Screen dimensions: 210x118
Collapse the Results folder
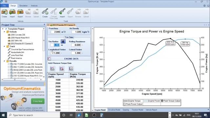pyautogui.click(x=4, y=61)
